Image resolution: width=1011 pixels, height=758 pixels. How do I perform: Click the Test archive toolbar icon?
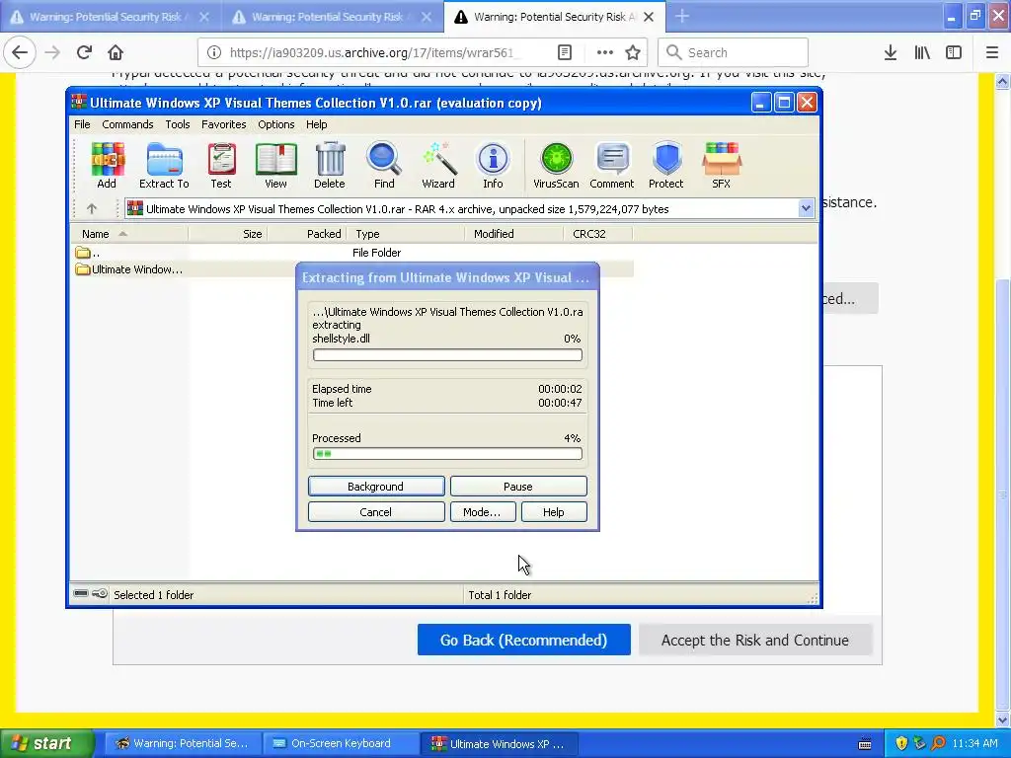pos(221,166)
